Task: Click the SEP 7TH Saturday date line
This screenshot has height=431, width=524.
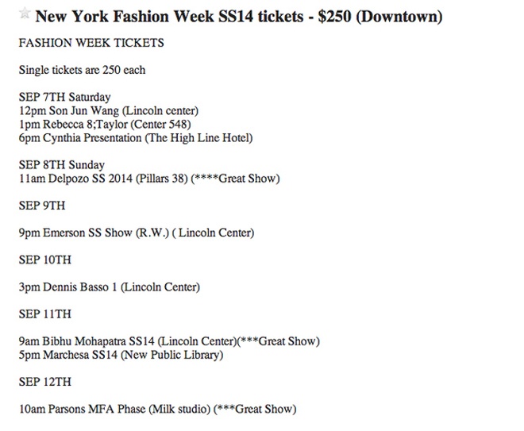Action: [70, 98]
